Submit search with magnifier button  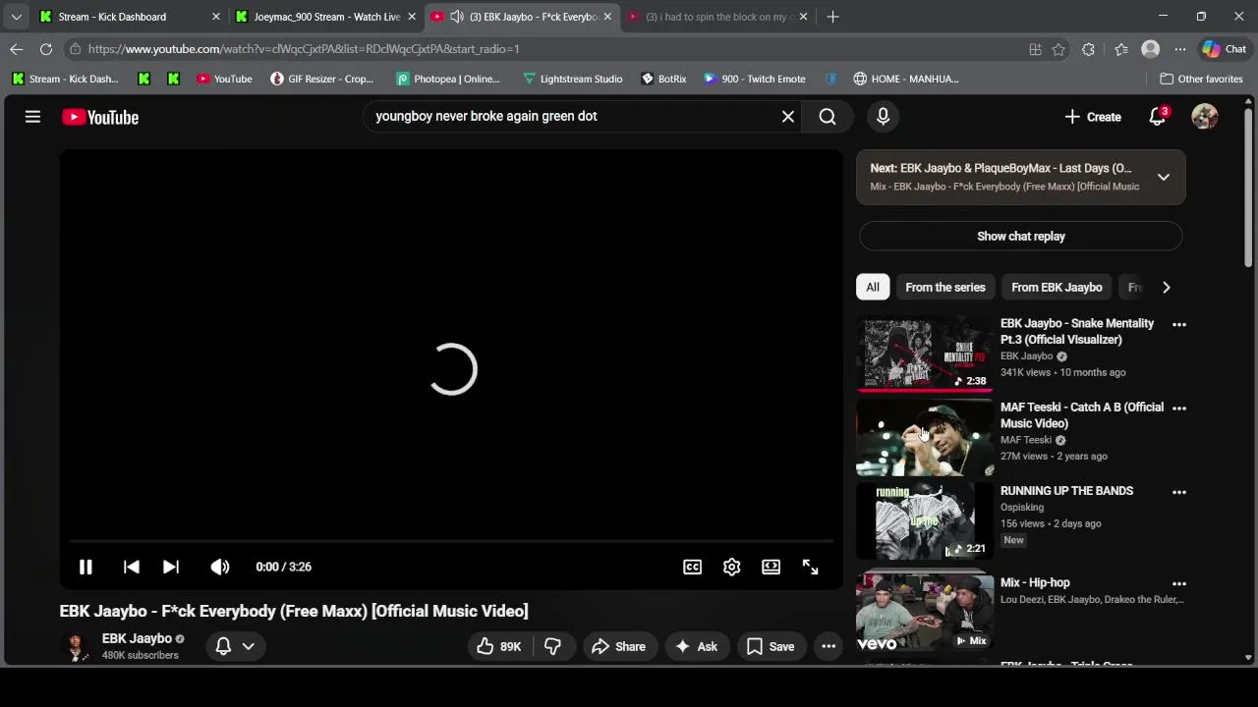(828, 117)
